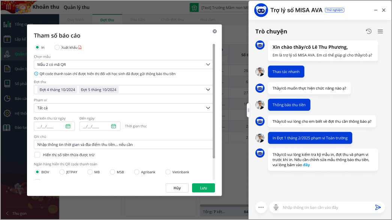The height and width of the screenshot is (220, 392).
Task: Open the chat hamburger menu icon
Action: click(380, 31)
